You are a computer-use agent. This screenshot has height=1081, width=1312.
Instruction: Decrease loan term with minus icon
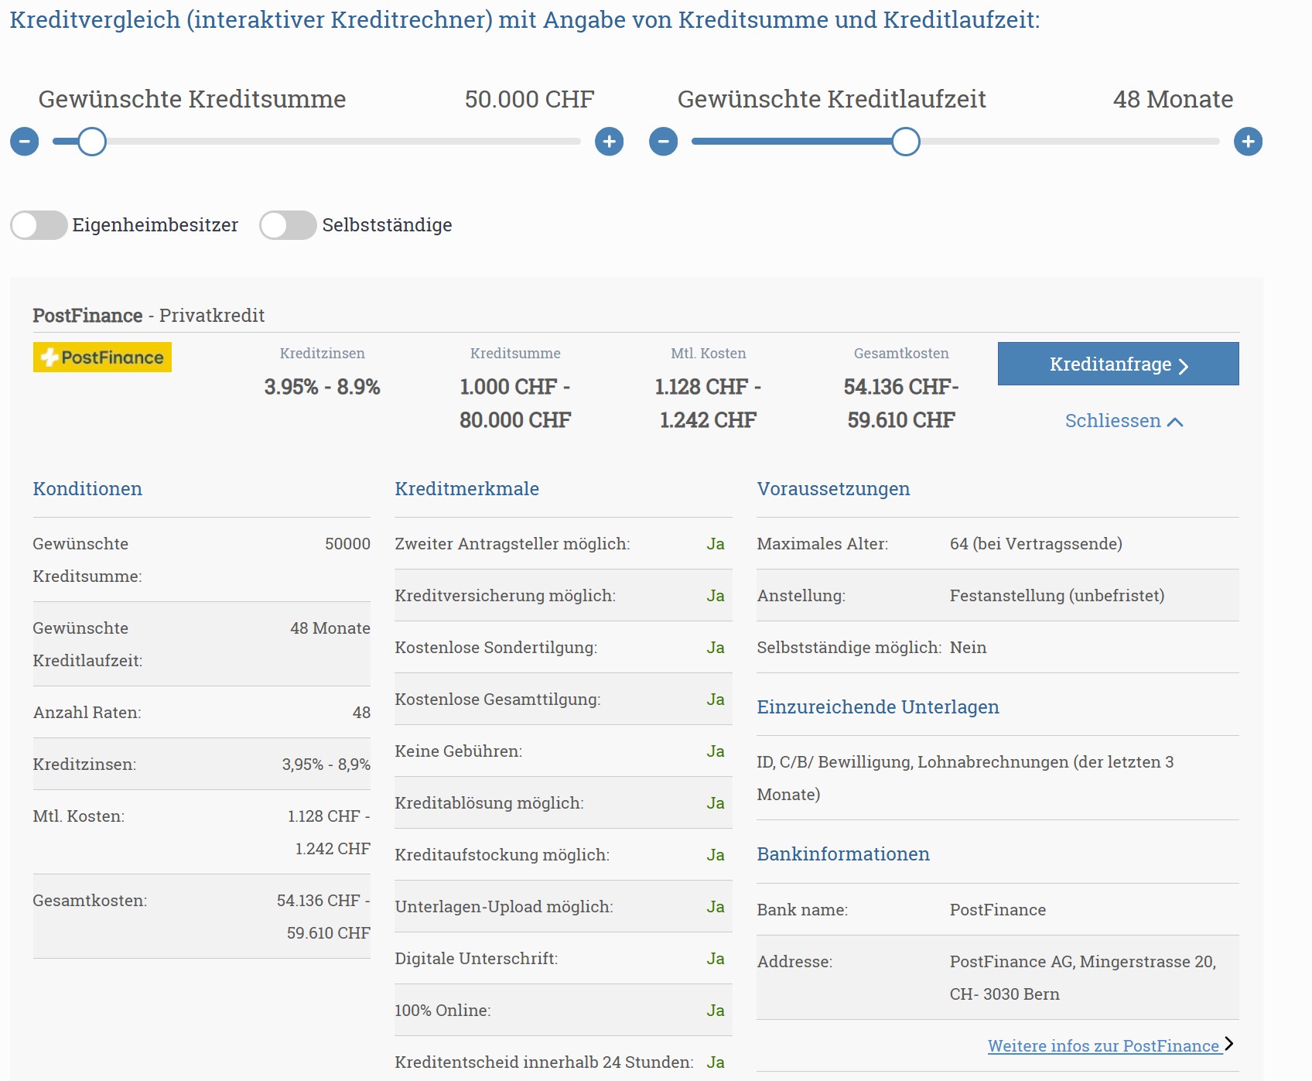pos(663,142)
